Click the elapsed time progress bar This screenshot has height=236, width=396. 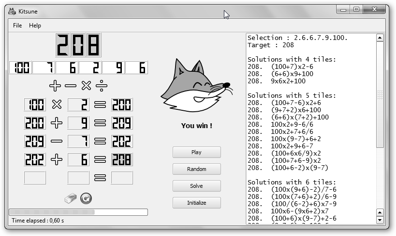click(78, 212)
